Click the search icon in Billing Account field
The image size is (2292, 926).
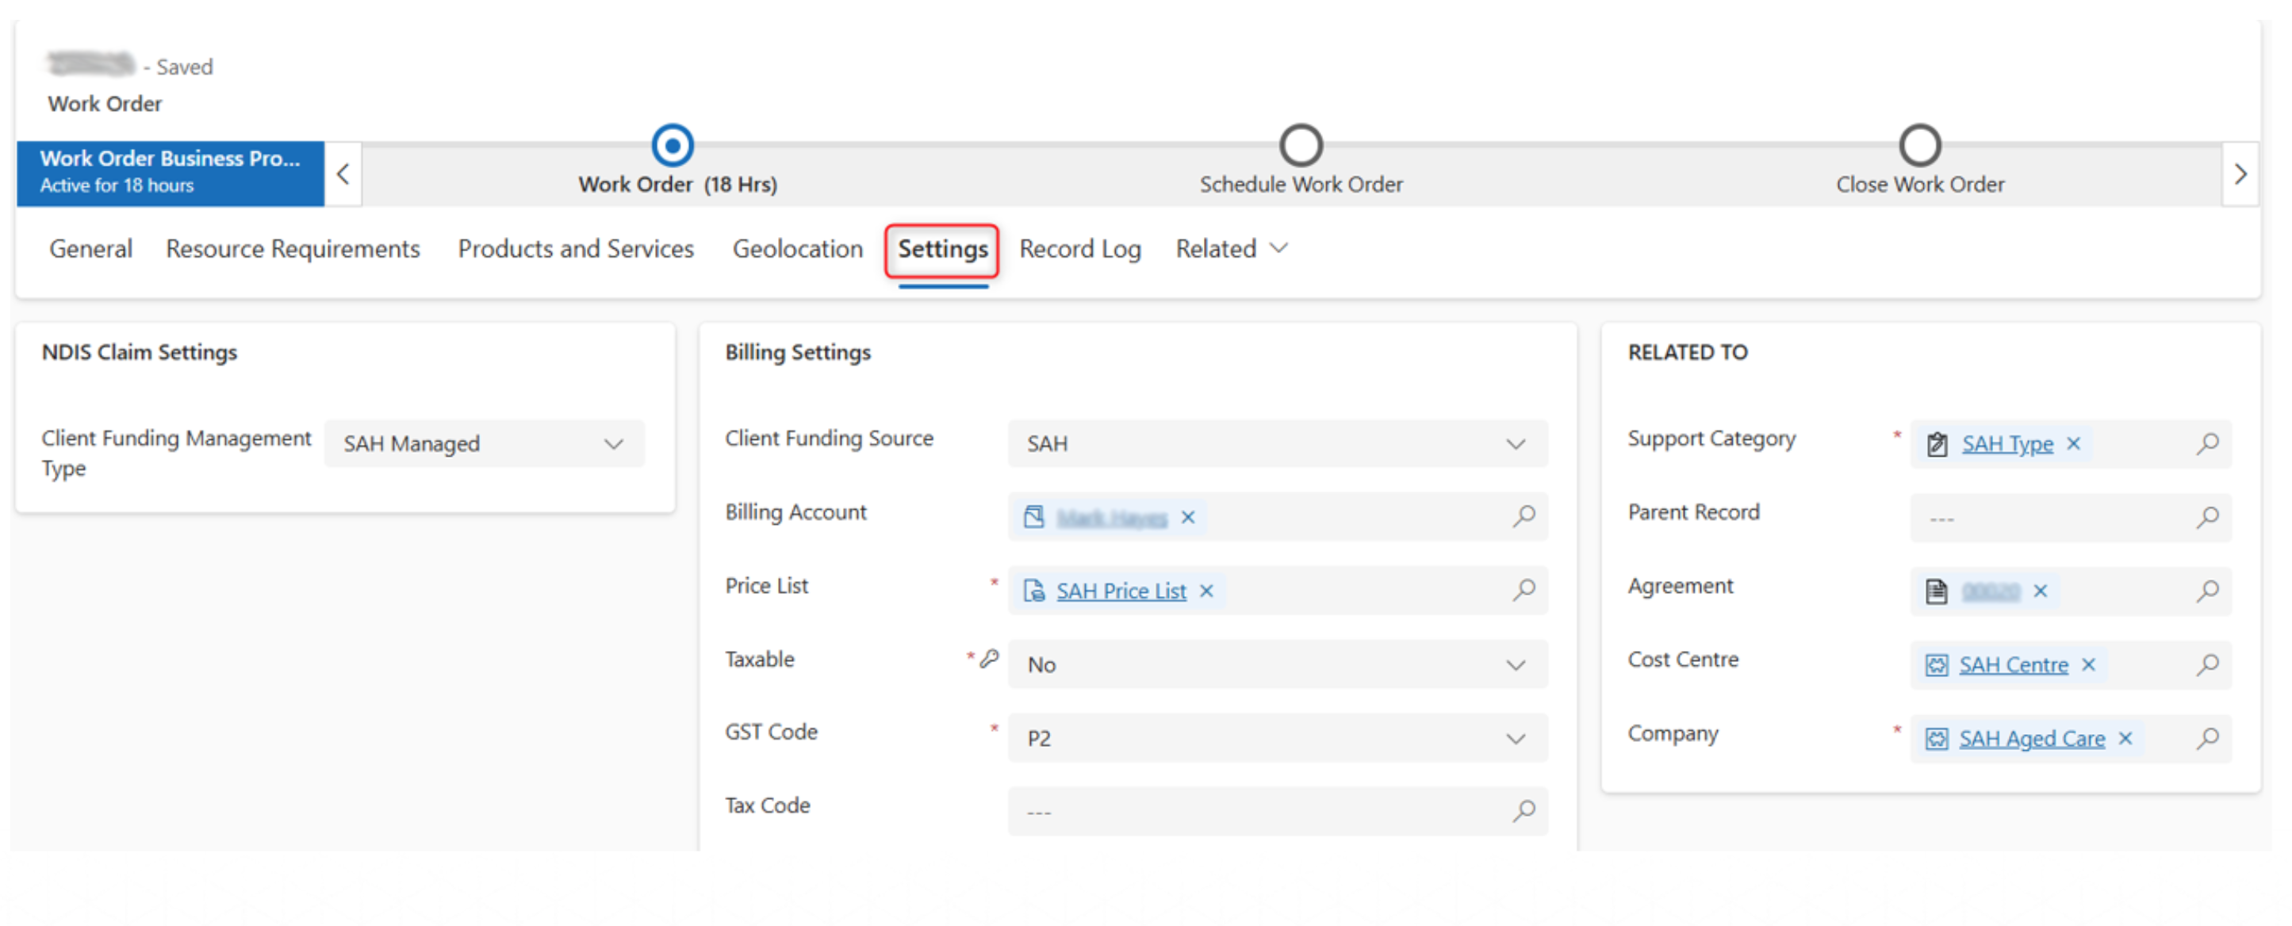[x=1524, y=516]
